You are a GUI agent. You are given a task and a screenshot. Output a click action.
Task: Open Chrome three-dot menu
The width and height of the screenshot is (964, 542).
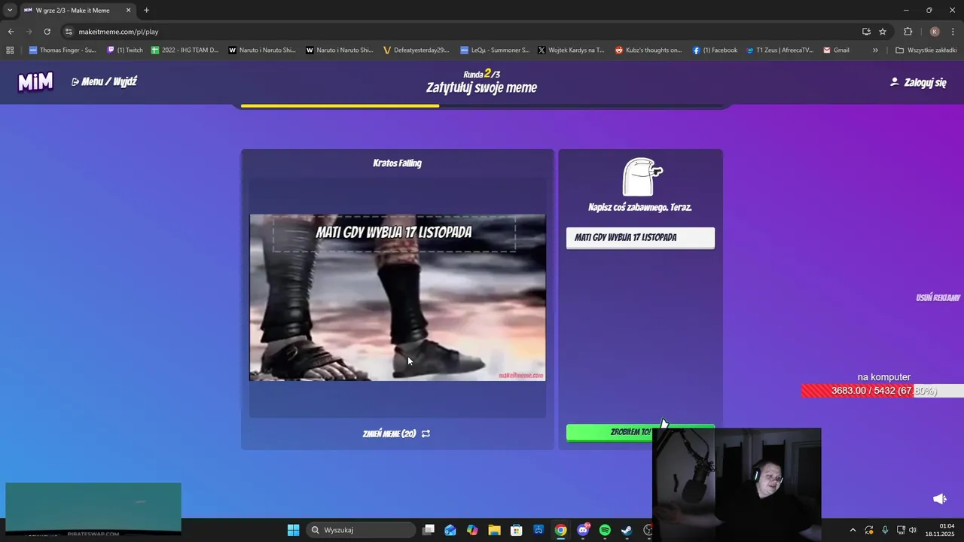953,32
